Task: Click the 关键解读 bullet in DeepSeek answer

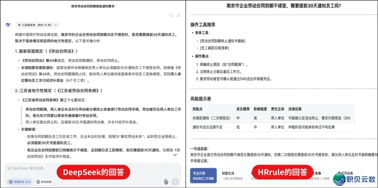Action: pos(28,129)
